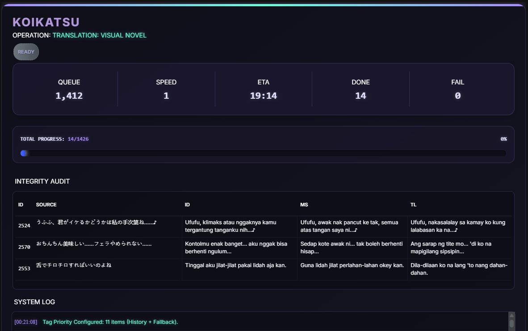528x331 pixels.
Task: Click the Tagalog cell 'Dila-dilaan ko na lang'
Action: 459,269
